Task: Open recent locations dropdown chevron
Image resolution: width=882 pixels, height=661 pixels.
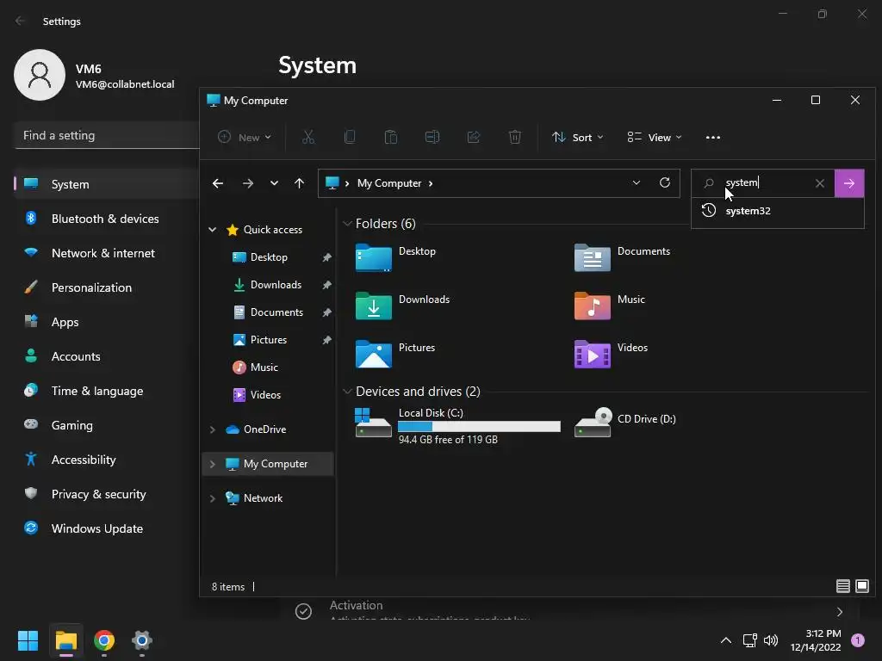Action: tap(274, 183)
